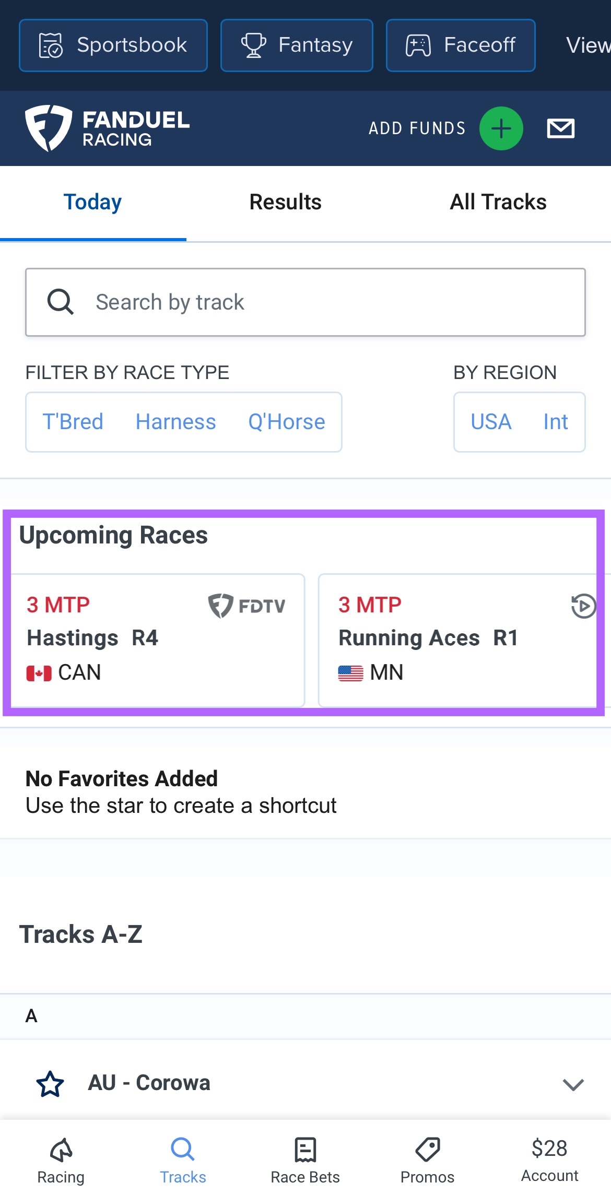Switch to the All Tracks tab
This screenshot has width=611, height=1195.
pos(498,203)
